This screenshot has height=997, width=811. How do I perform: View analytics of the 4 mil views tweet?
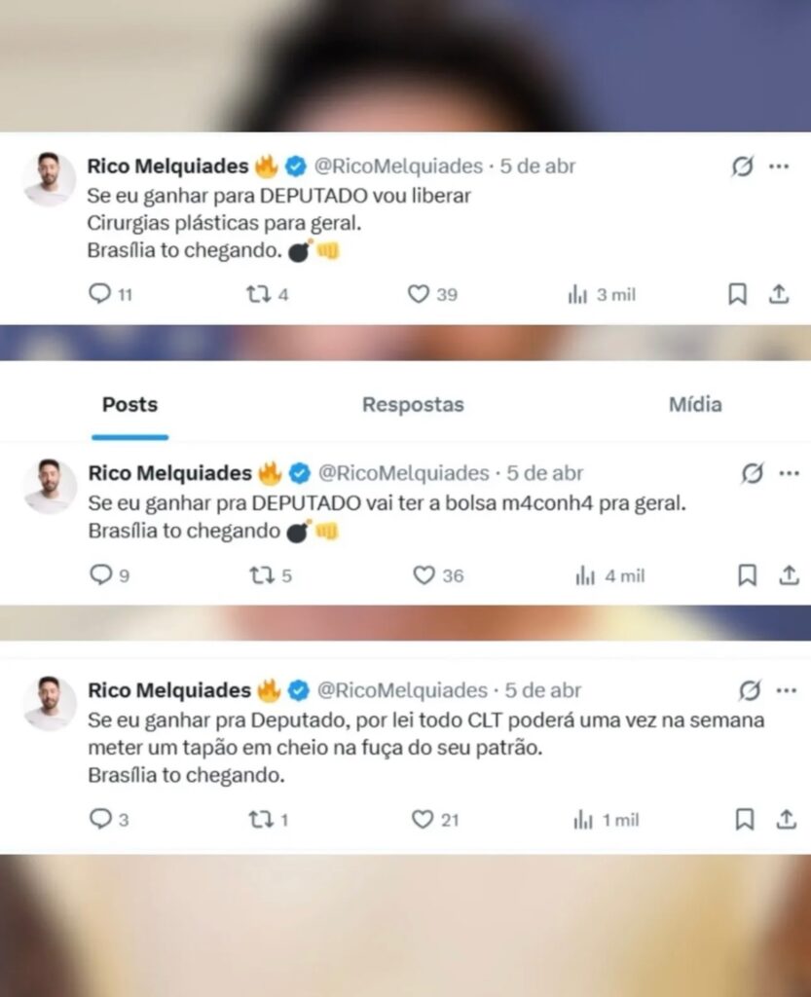coord(585,576)
